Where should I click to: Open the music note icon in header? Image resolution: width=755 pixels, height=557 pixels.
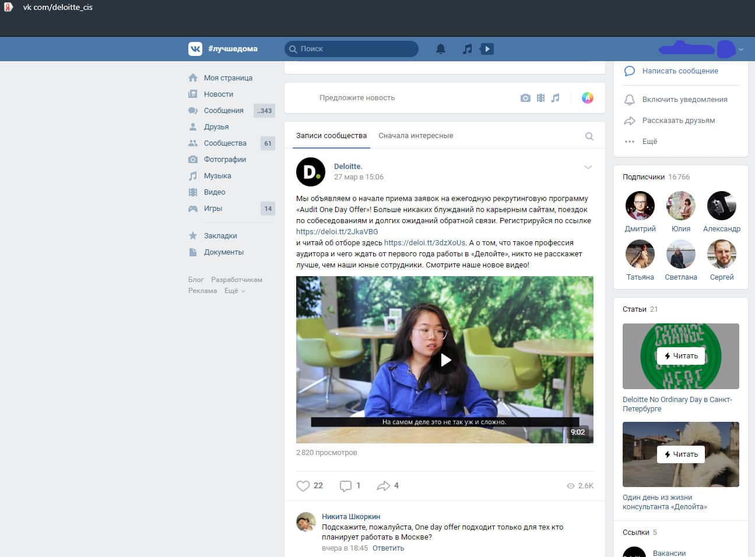(x=467, y=49)
